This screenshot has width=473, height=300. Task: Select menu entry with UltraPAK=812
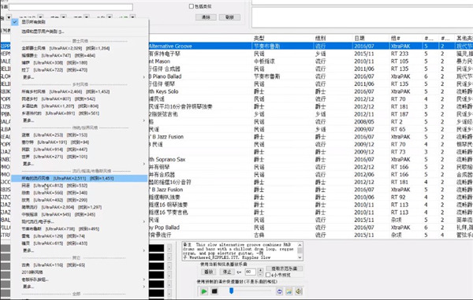(80, 186)
